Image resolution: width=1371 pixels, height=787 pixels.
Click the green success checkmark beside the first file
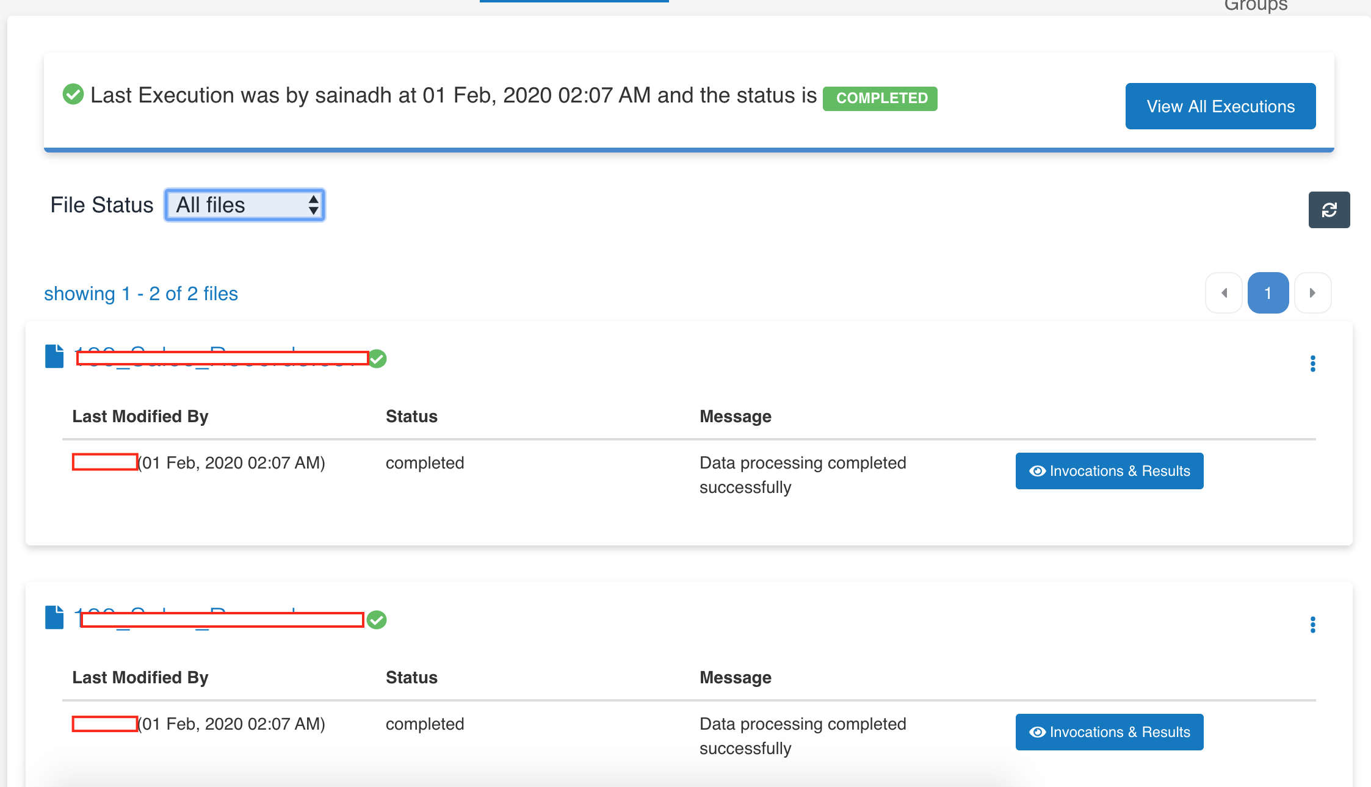point(377,359)
